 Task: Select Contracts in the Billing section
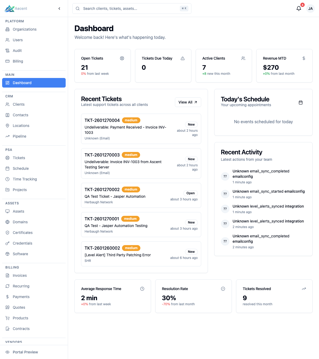point(21,329)
